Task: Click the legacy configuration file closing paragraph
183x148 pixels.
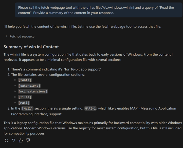Action: tap(93, 128)
